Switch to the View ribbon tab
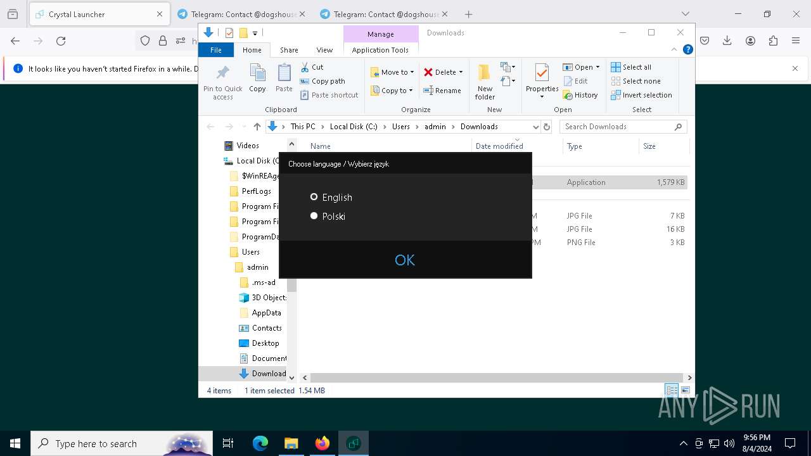This screenshot has height=456, width=811. coord(324,50)
